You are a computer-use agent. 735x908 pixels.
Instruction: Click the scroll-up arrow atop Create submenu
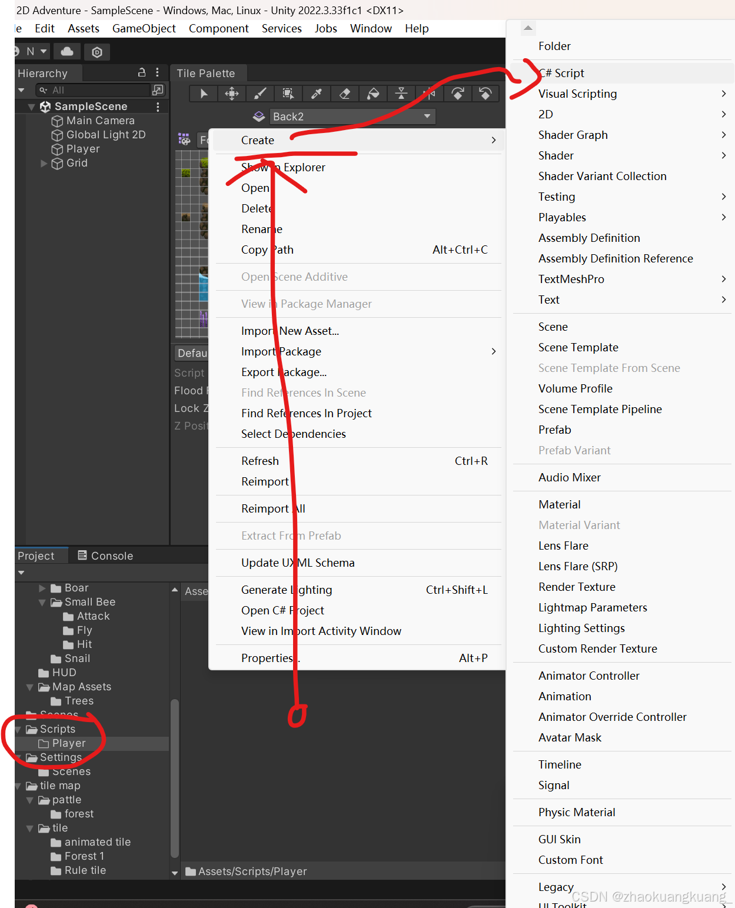click(528, 28)
